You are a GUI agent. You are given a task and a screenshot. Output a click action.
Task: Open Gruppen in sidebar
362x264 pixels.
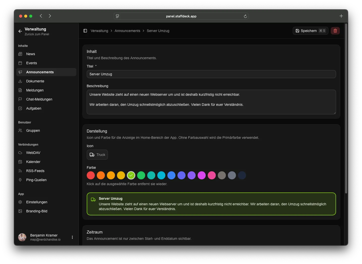46,130
